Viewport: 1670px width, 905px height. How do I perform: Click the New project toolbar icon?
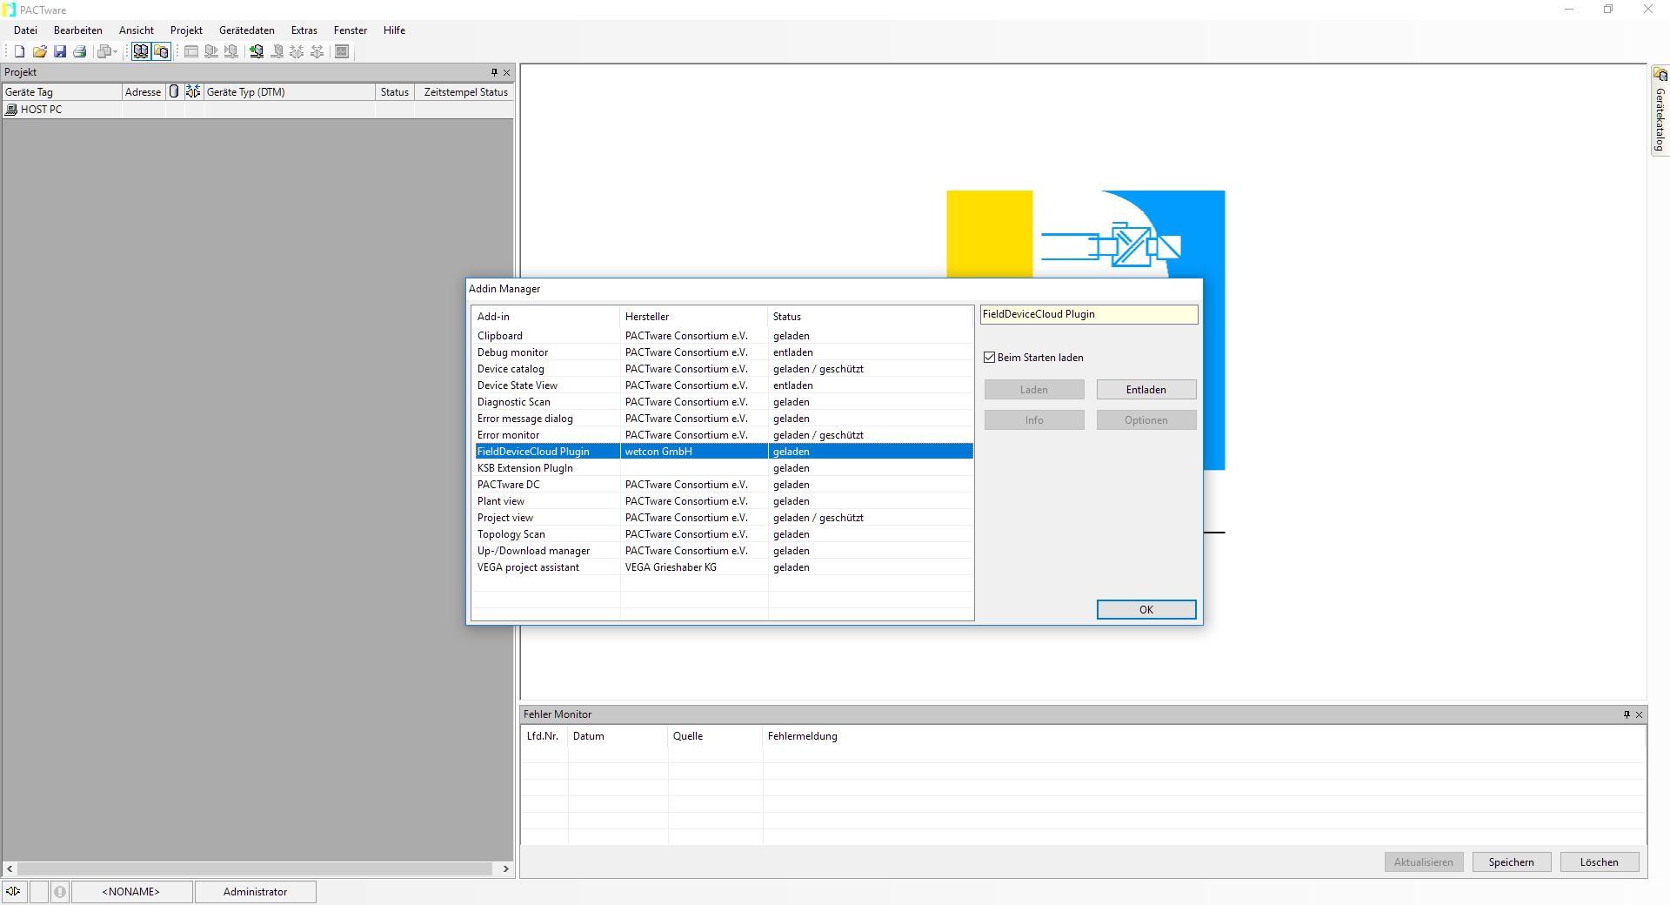(x=19, y=51)
